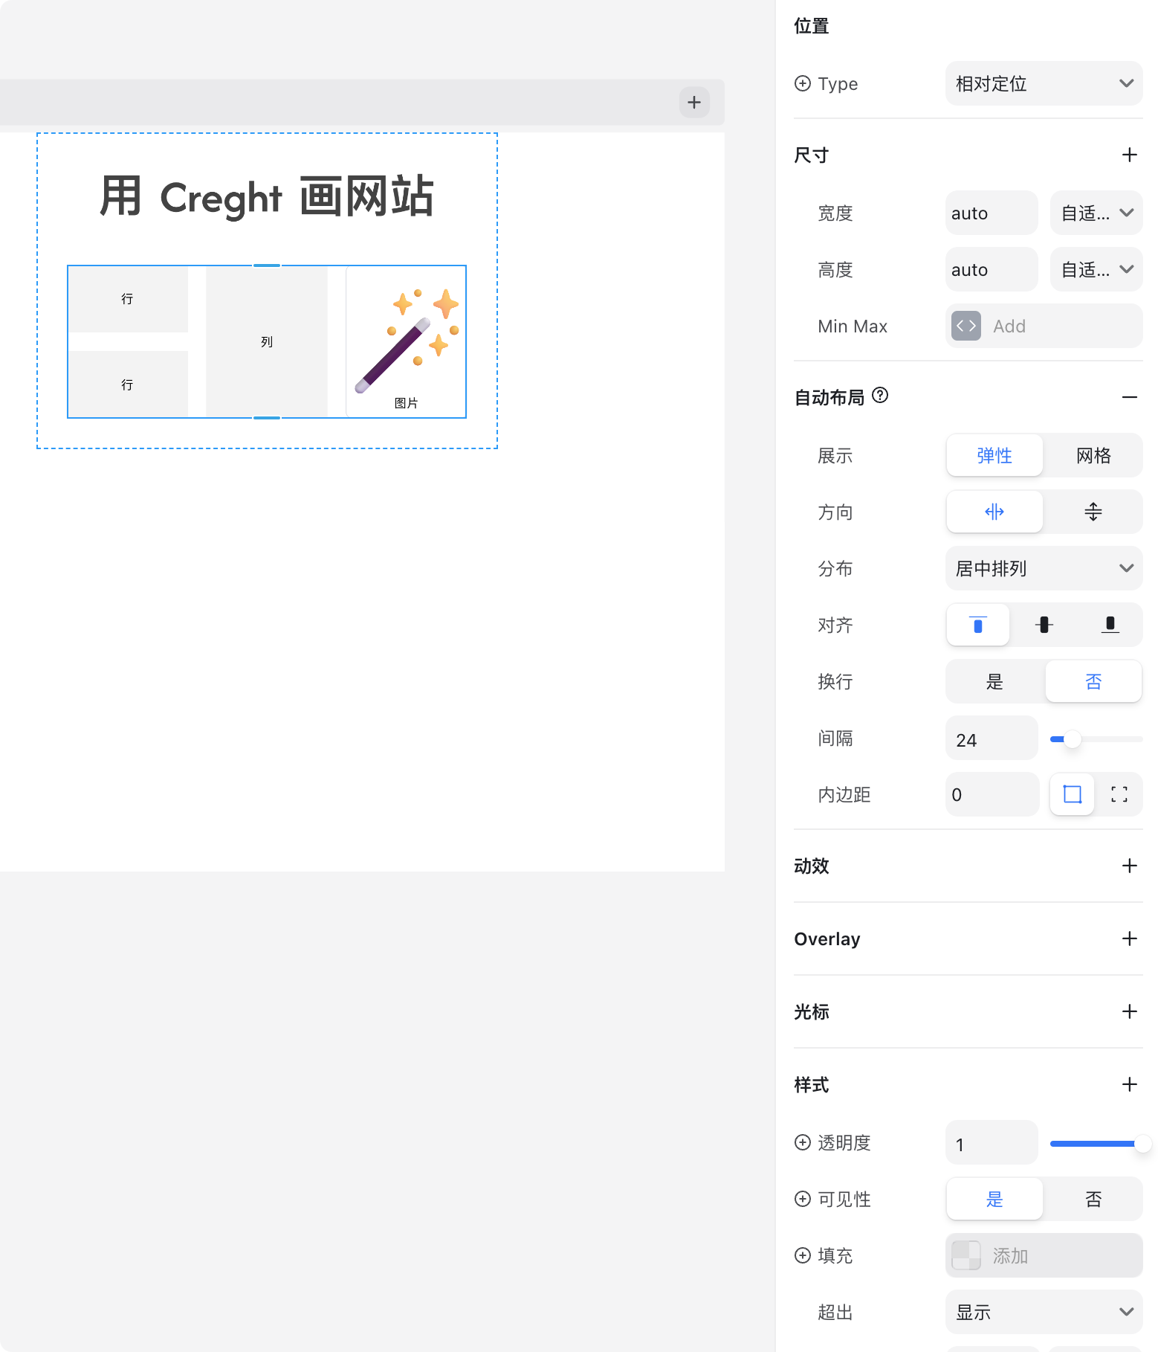Select the top 行 block on canvas
This screenshot has height=1352, width=1158.
(128, 299)
